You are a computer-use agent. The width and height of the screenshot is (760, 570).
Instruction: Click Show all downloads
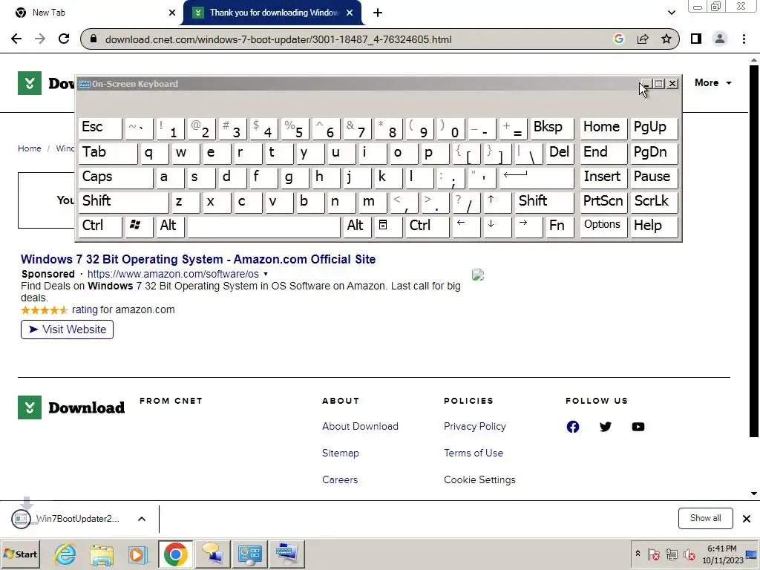[705, 519]
